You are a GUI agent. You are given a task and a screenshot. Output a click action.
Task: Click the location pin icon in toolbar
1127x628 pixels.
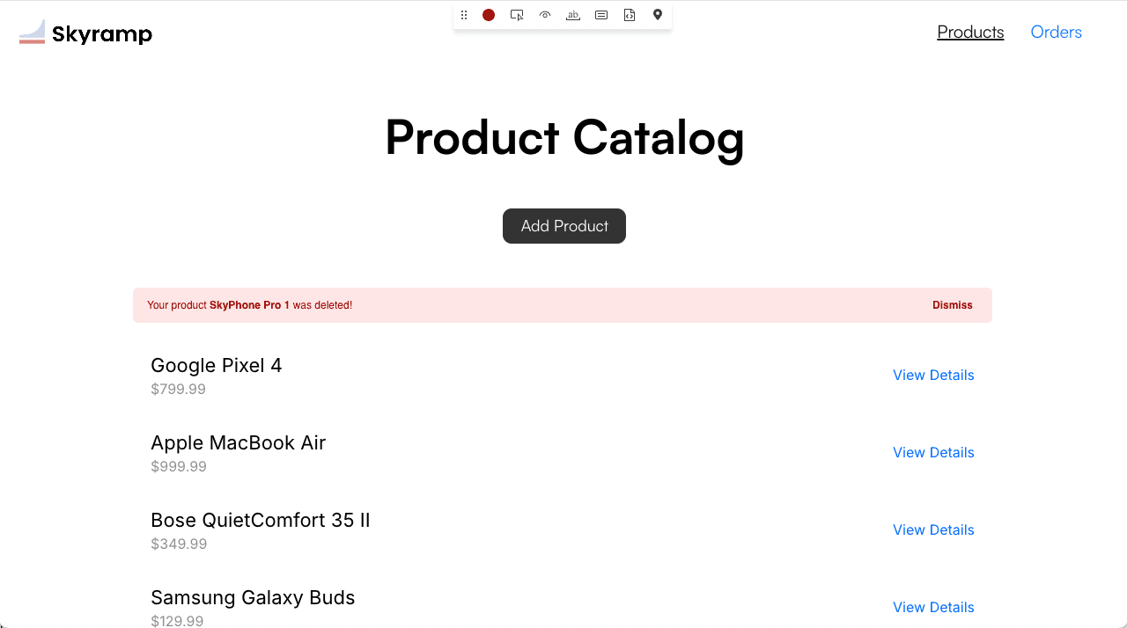[x=658, y=15]
